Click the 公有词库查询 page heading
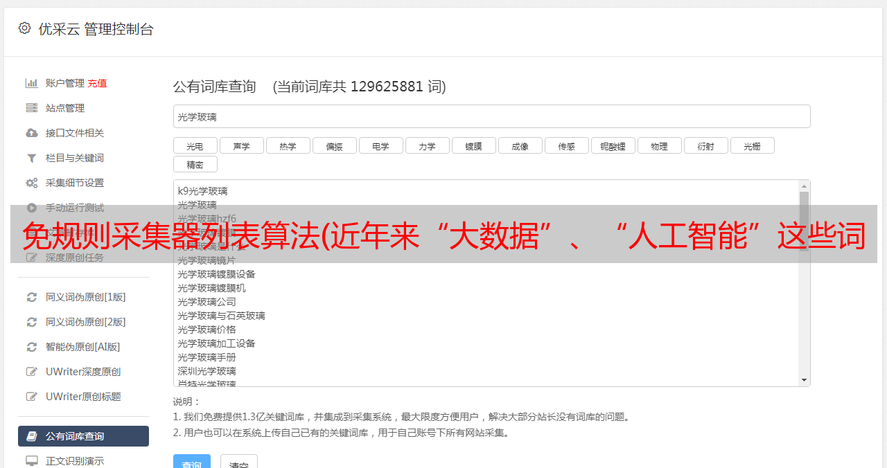The width and height of the screenshot is (887, 468). 215,87
